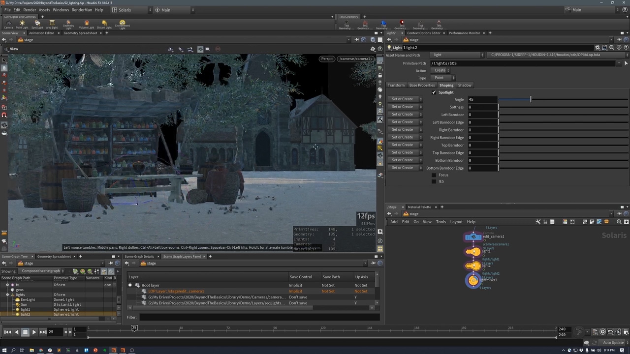Collapse the lights tree item
This screenshot has height=354, width=630.
pos(7,295)
